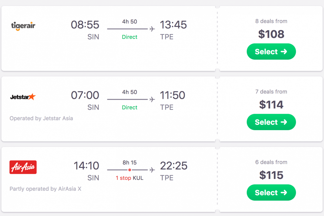Click the airplane icon on AirAsia flight
This screenshot has height=216, width=324.
point(152,170)
